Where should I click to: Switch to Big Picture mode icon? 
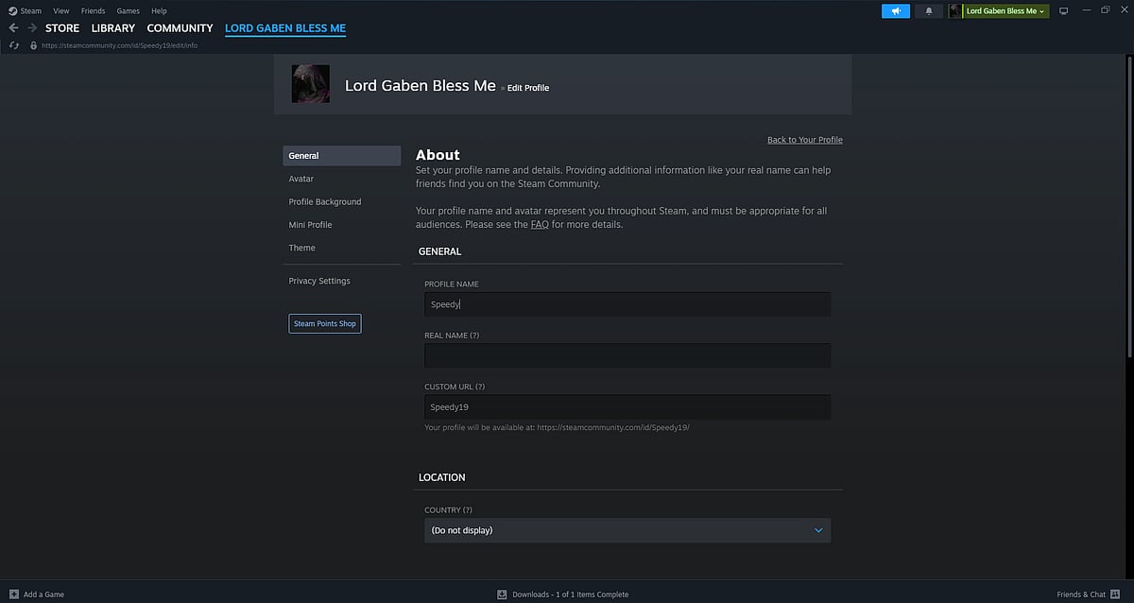(1063, 10)
